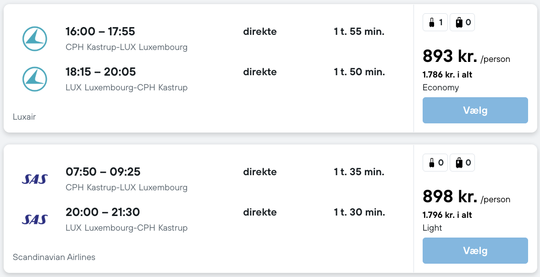Click the Economy fare class label
This screenshot has height=277, width=540.
coord(441,88)
